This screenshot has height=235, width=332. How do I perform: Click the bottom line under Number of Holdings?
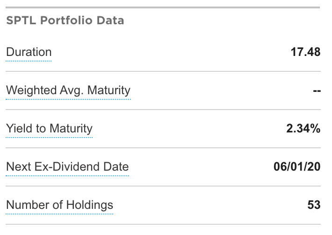(163, 224)
